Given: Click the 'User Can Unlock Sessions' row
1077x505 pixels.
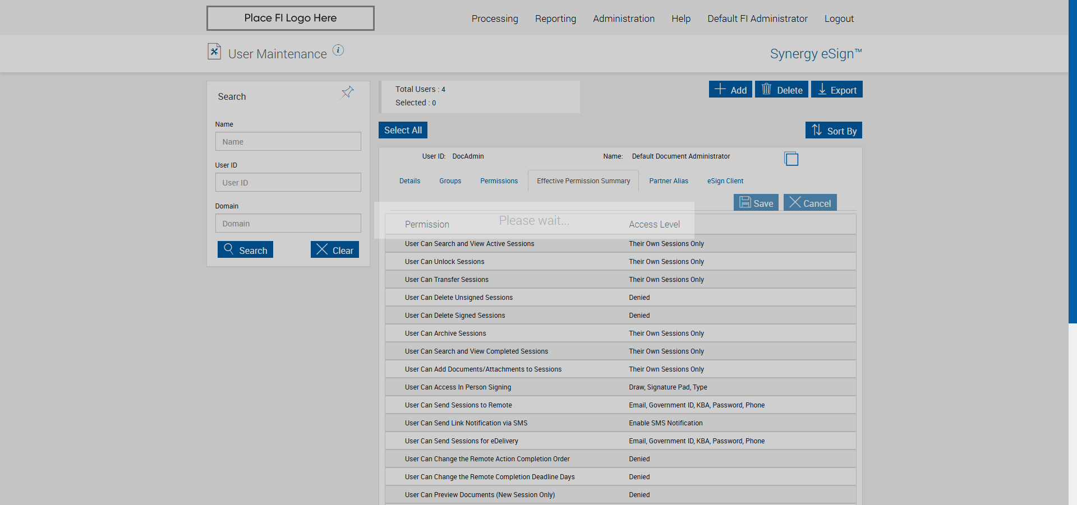Looking at the screenshot, I should (x=620, y=262).
